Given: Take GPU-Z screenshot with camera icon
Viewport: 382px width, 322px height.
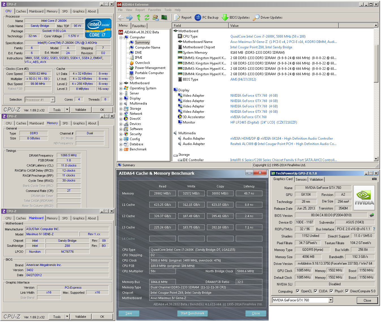Looking at the screenshot, I should coord(374,179).
